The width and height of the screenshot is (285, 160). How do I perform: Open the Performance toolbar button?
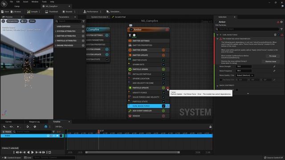(90, 12)
